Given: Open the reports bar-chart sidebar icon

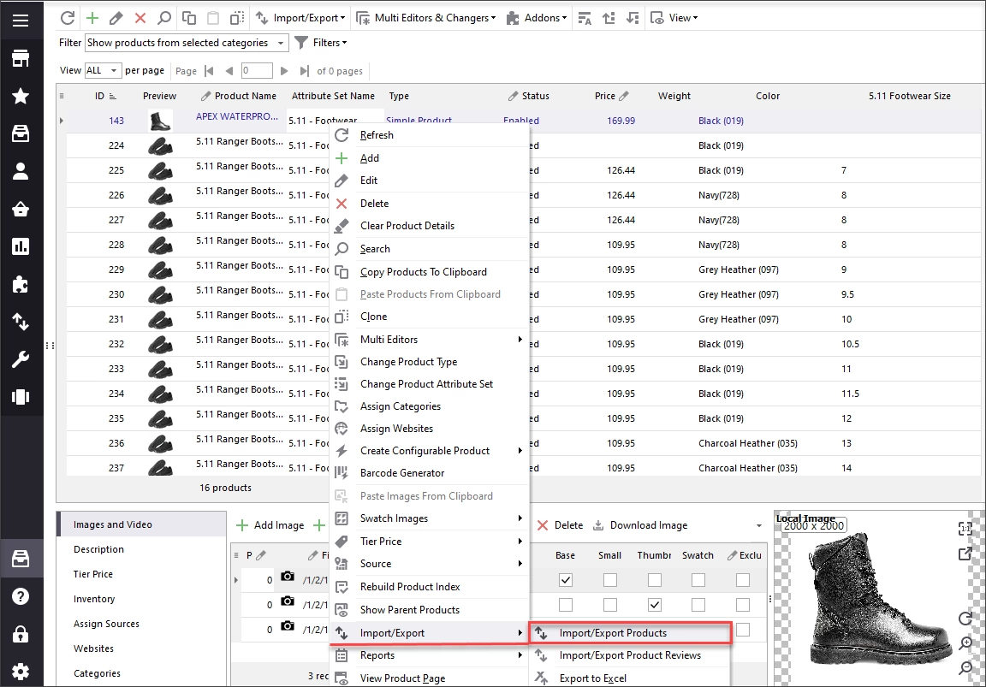Looking at the screenshot, I should point(21,246).
